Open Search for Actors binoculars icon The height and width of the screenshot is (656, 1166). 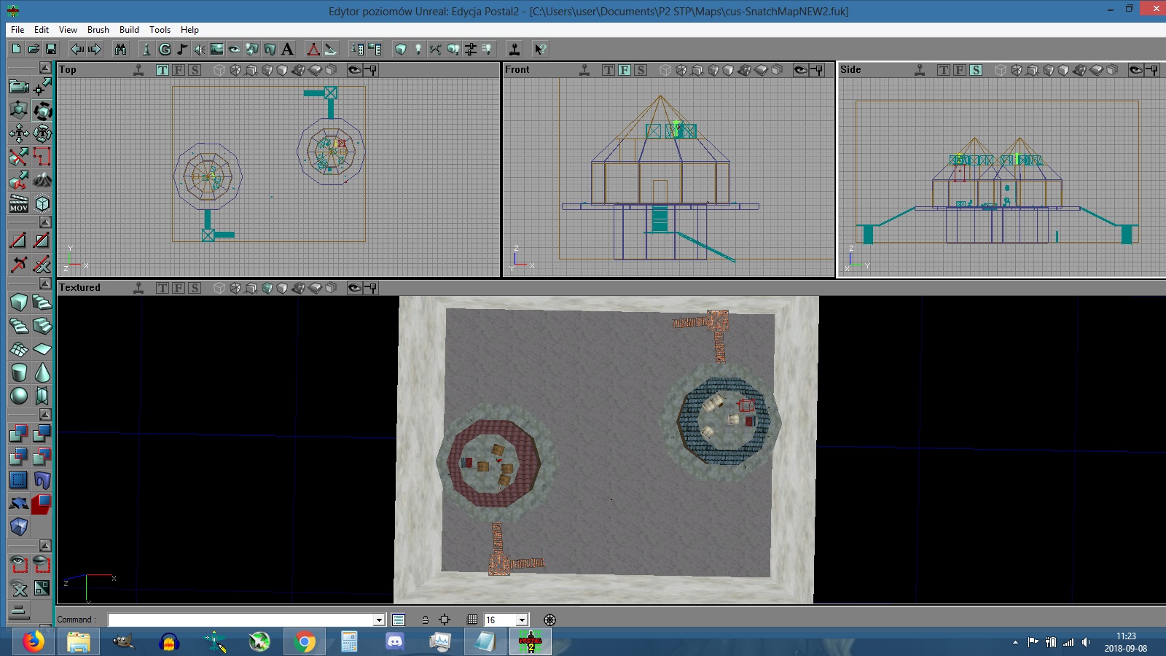tap(121, 49)
